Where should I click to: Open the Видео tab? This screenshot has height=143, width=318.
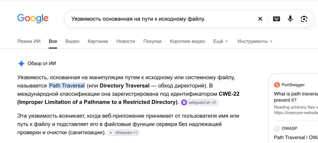pos(73,41)
